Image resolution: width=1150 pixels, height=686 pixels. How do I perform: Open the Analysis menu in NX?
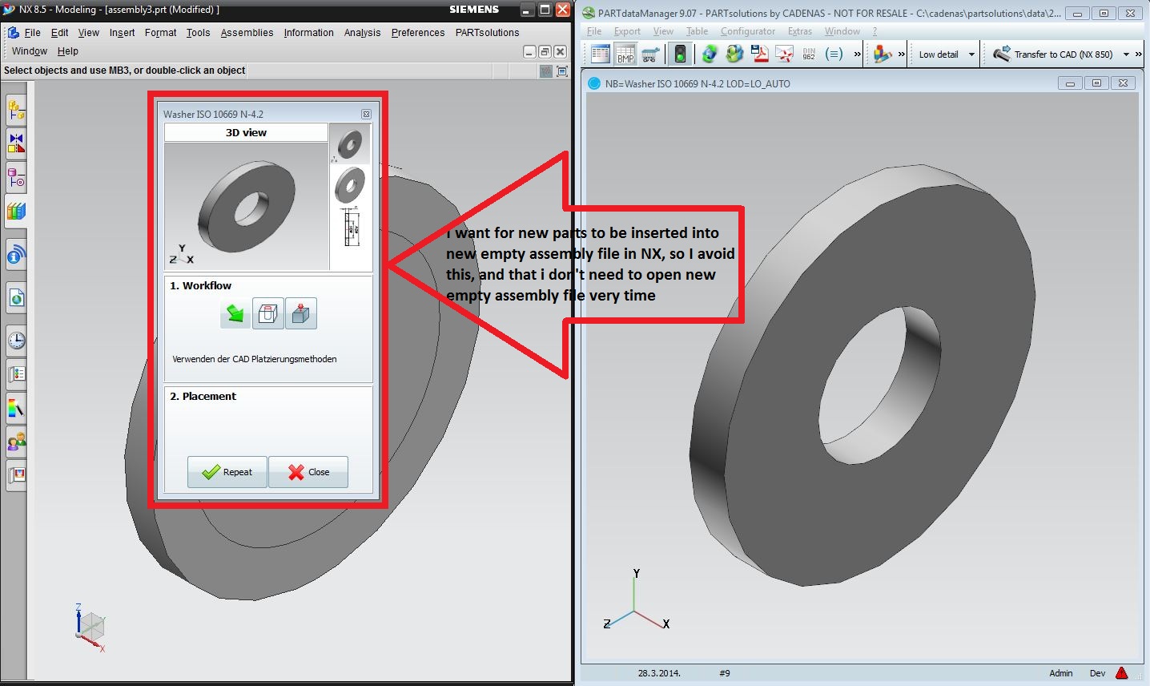click(x=362, y=33)
